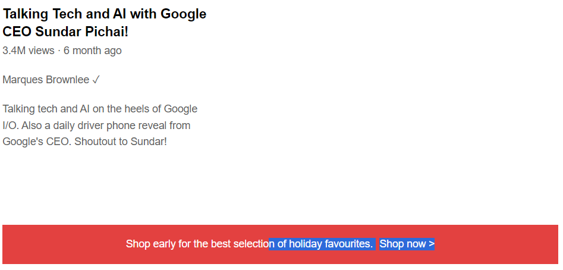Viewport: 563px width, 270px height.
Task: Click the '6 month ago' upload date
Action: (93, 51)
